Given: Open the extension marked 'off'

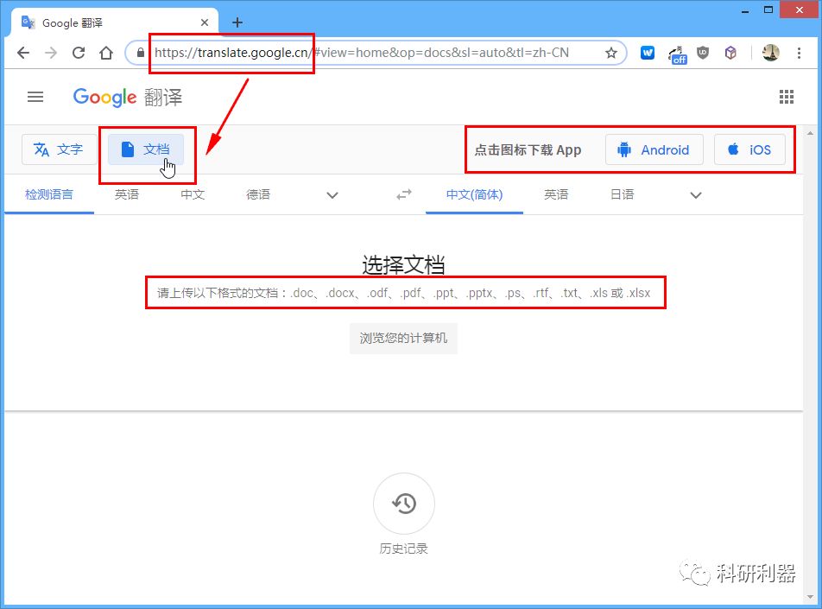Looking at the screenshot, I should pyautogui.click(x=677, y=54).
